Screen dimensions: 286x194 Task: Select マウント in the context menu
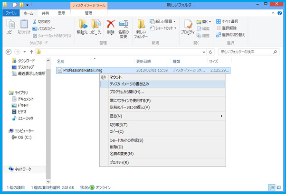point(162,77)
